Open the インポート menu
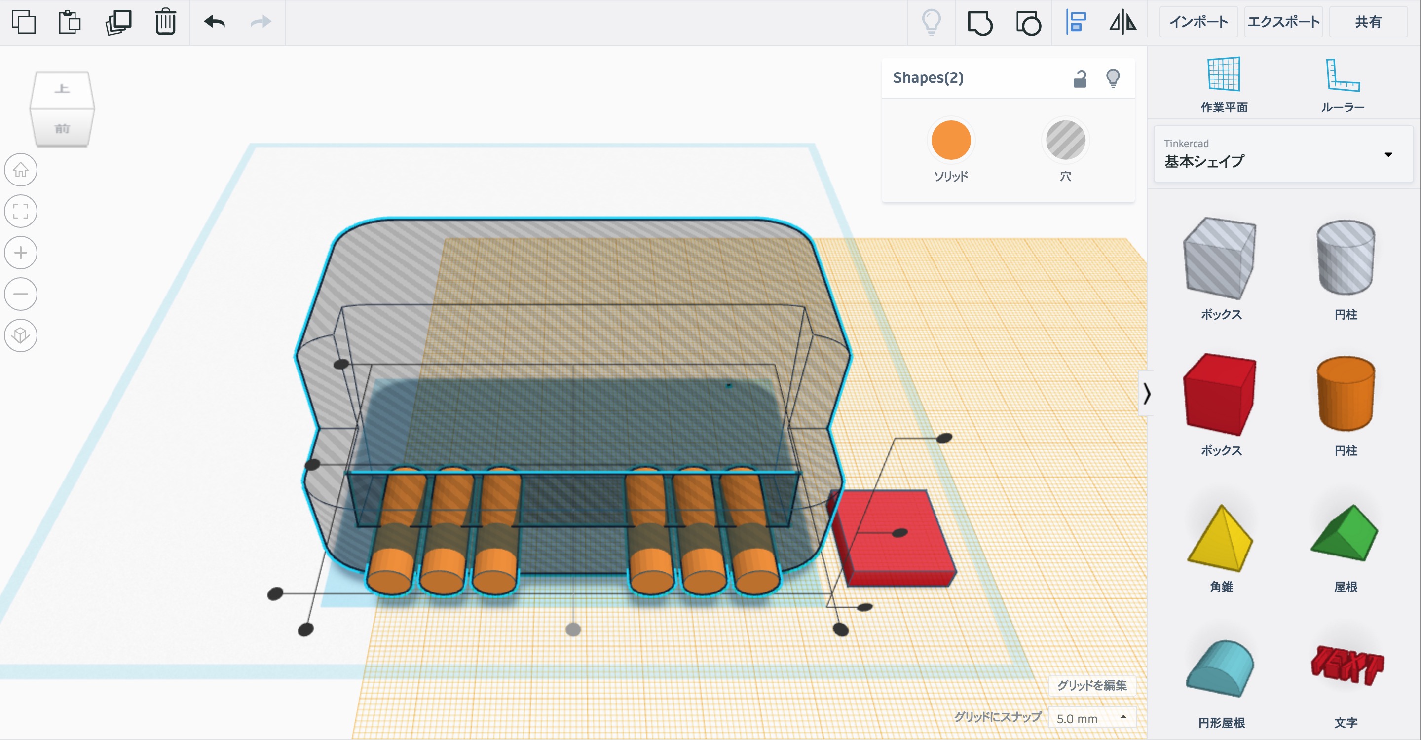1421x740 pixels. pyautogui.click(x=1198, y=22)
